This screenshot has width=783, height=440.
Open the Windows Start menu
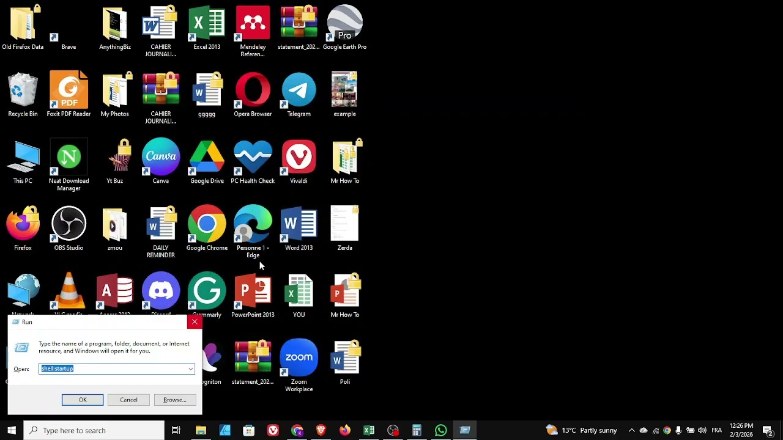click(12, 430)
